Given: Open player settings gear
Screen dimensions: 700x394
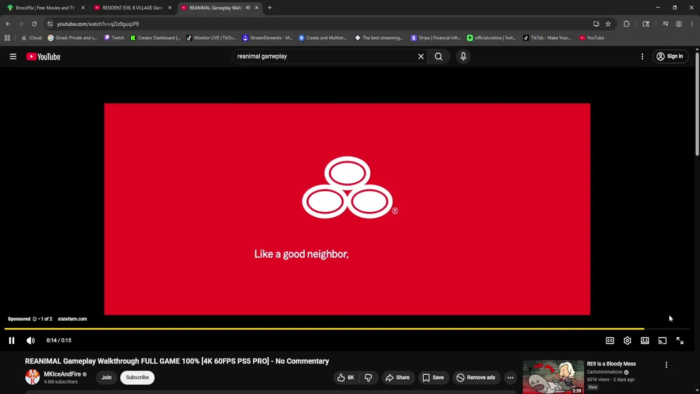Looking at the screenshot, I should point(627,340).
